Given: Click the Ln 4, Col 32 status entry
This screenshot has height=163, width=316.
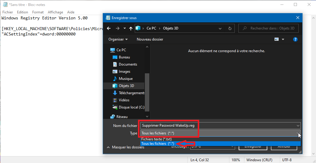Looking at the screenshot, I should click(x=200, y=160).
